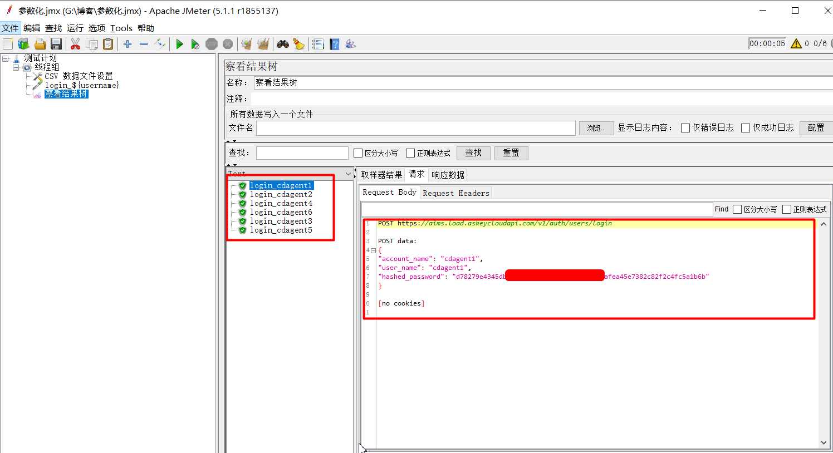Open the 选项 menu

97,28
